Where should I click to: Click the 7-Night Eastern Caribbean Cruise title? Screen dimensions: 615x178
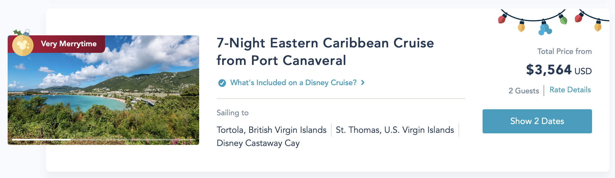coord(325,51)
